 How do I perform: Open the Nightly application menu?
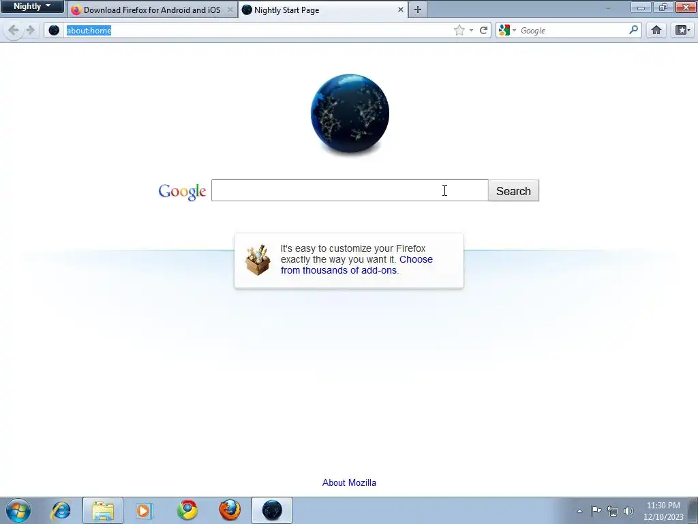click(31, 6)
